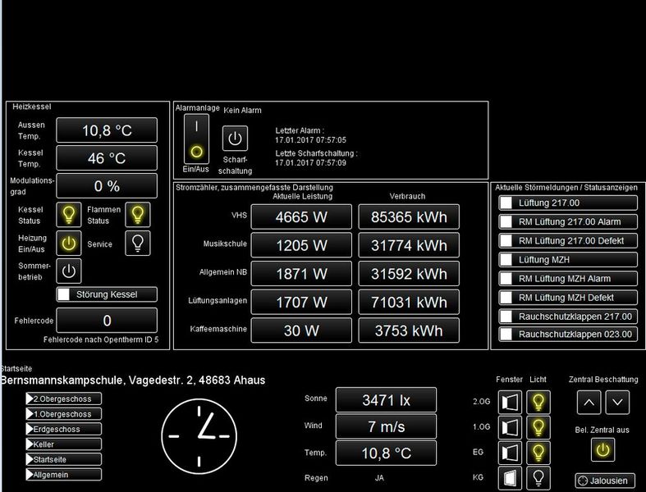The width and height of the screenshot is (646, 492).
Task: Click Allgemein NB consumption 31592 kWh
Action: coord(409,273)
